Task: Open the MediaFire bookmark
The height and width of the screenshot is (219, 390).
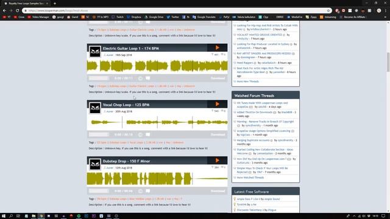Action: click(295, 17)
